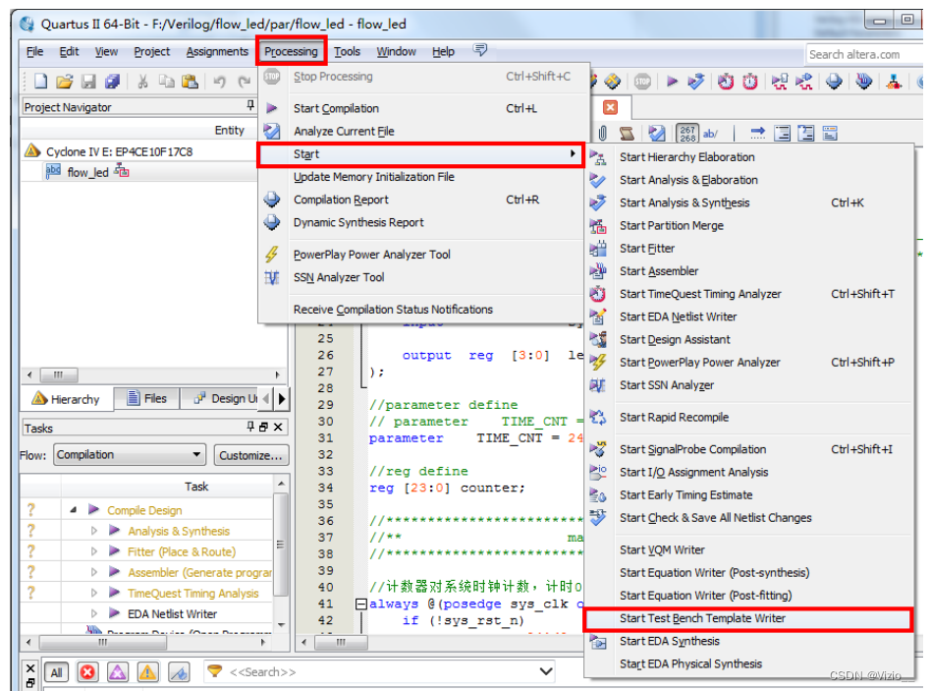Select the flow_led entity in navigator
This screenshot has width=930, height=691.
coord(87,172)
